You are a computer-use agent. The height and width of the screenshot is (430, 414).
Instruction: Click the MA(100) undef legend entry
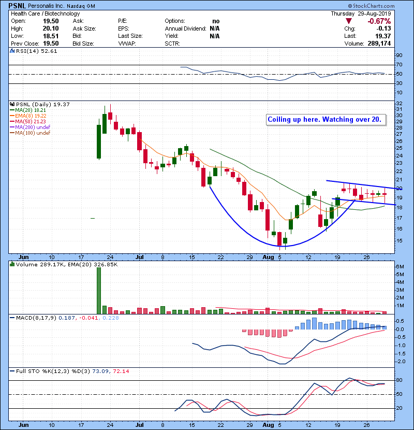coord(30,133)
